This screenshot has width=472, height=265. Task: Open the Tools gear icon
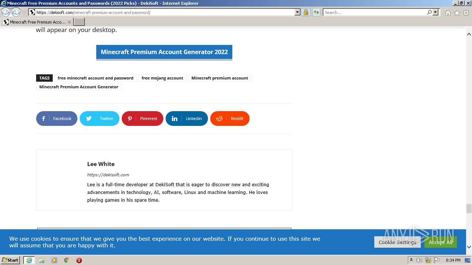[x=466, y=13]
